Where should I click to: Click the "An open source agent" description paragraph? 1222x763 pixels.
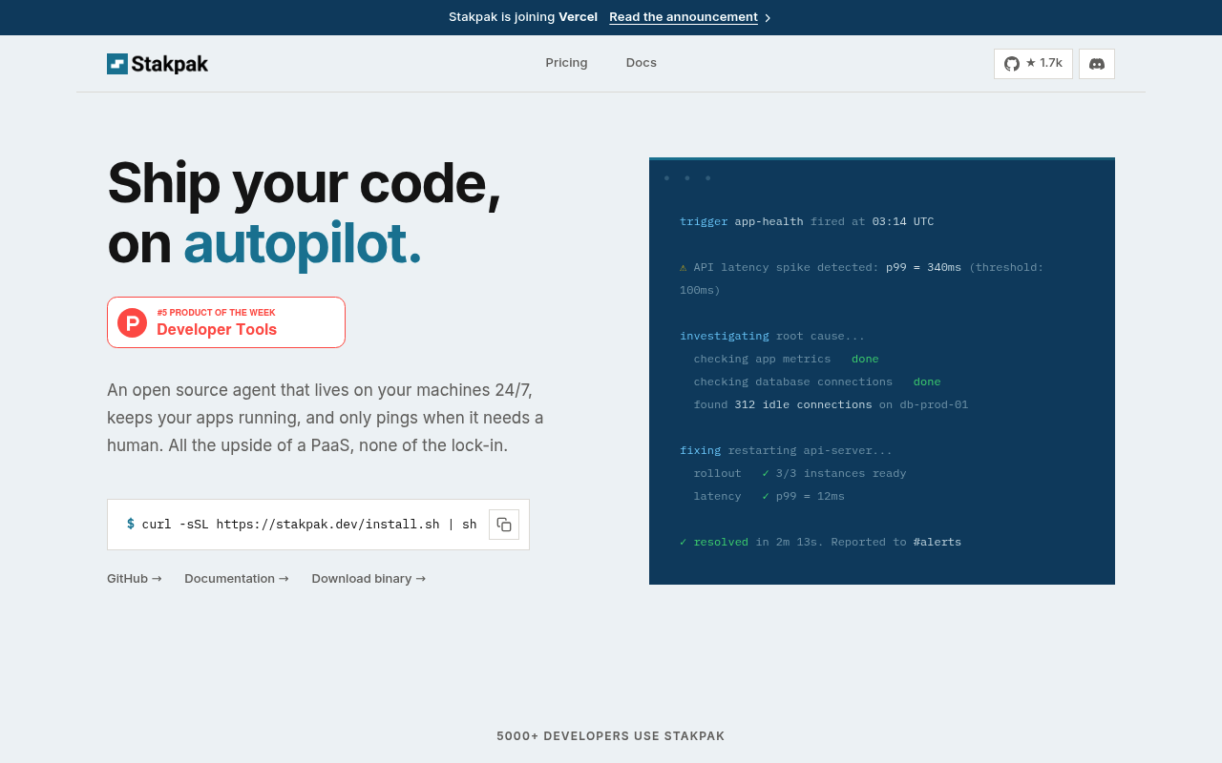click(326, 418)
